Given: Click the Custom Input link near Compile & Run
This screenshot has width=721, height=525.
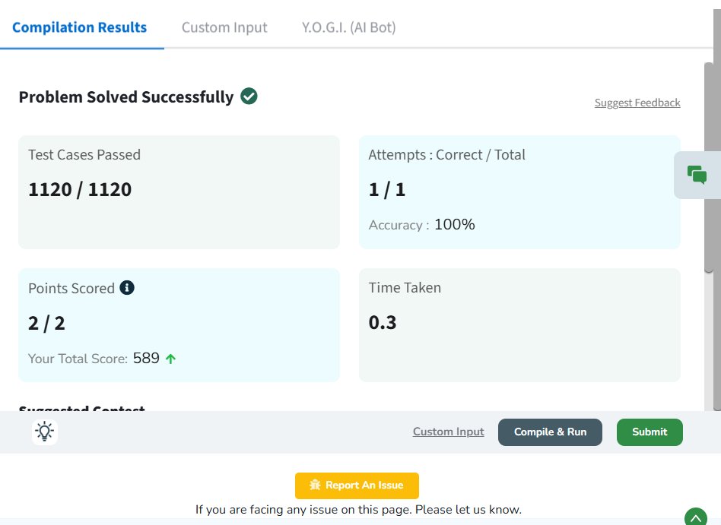Looking at the screenshot, I should (448, 432).
